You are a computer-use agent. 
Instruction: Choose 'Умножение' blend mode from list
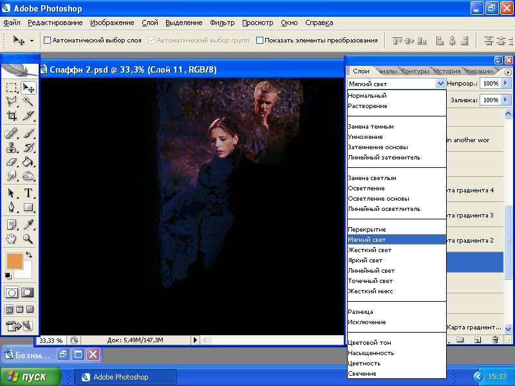click(x=365, y=137)
